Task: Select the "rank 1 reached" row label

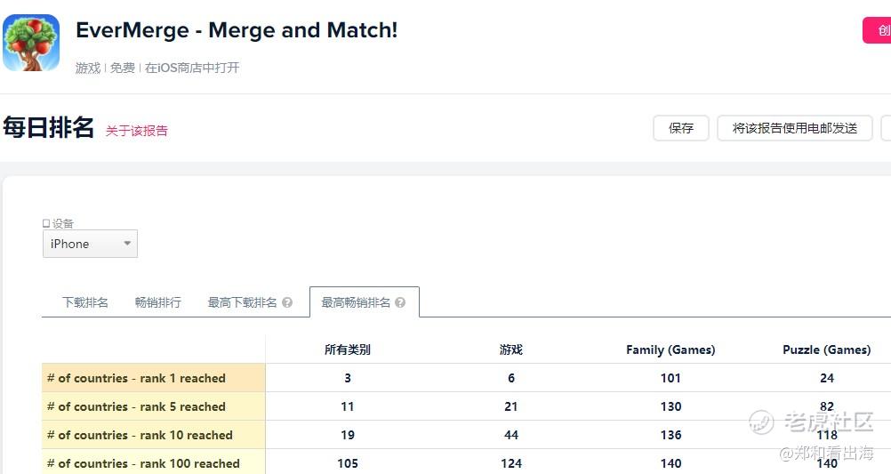Action: click(x=136, y=378)
